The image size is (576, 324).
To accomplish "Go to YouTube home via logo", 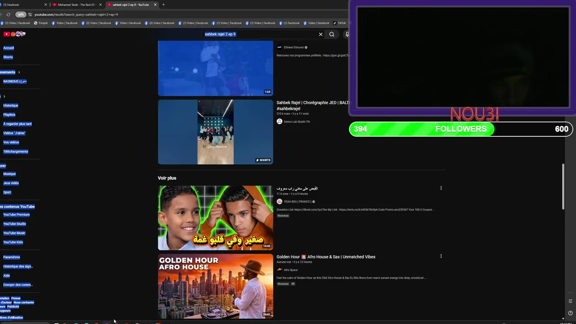I will tap(14, 34).
